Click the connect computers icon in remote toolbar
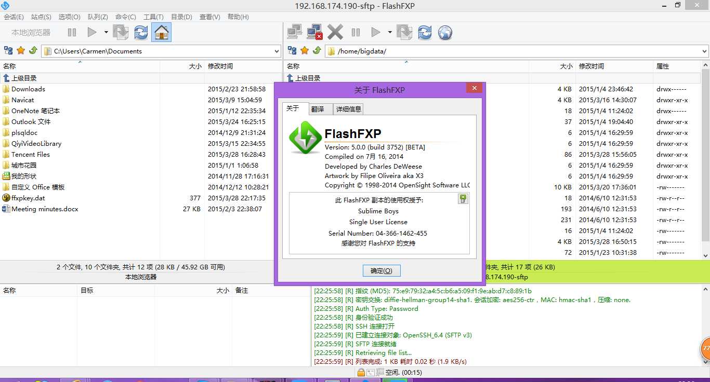 pyautogui.click(x=295, y=32)
